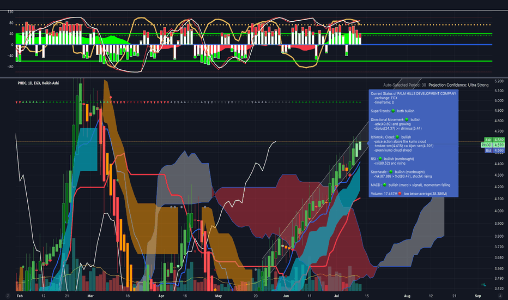Click the 4.800 price axis value
Viewport: 508px width, 300px height.
499,121
